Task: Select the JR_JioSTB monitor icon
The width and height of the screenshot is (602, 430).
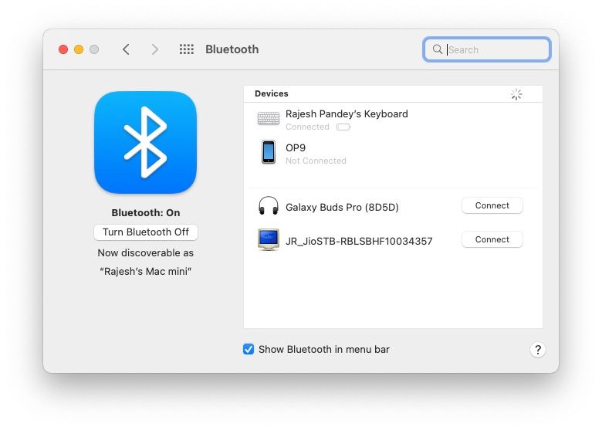Action: click(x=269, y=239)
